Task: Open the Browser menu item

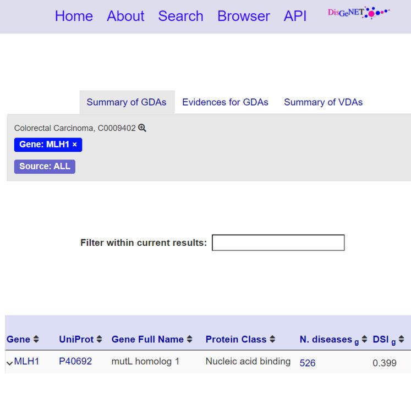Action: coord(243,16)
